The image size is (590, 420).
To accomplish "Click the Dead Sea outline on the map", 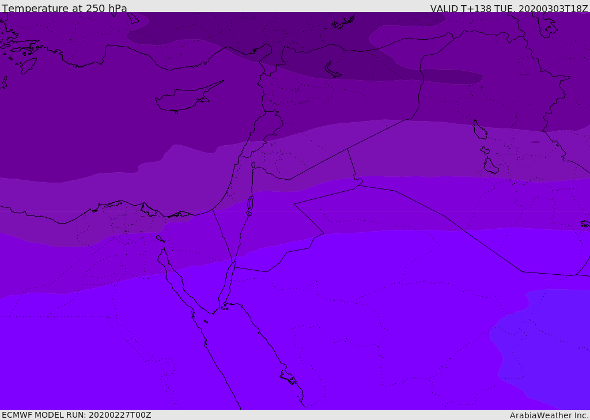I will pos(250,206).
